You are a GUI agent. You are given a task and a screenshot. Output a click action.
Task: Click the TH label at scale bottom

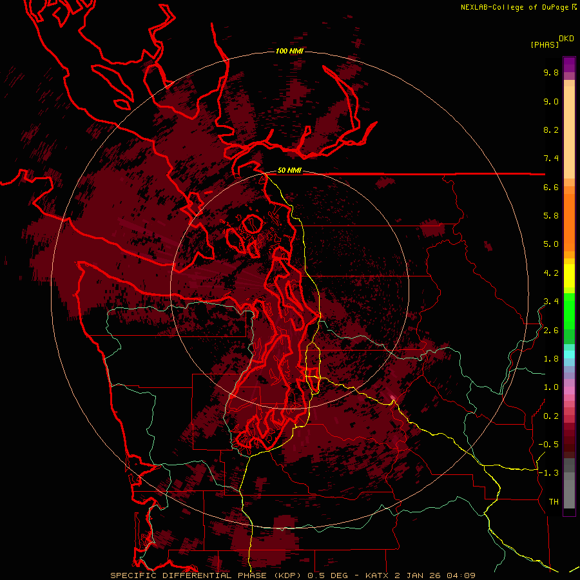coord(554,502)
